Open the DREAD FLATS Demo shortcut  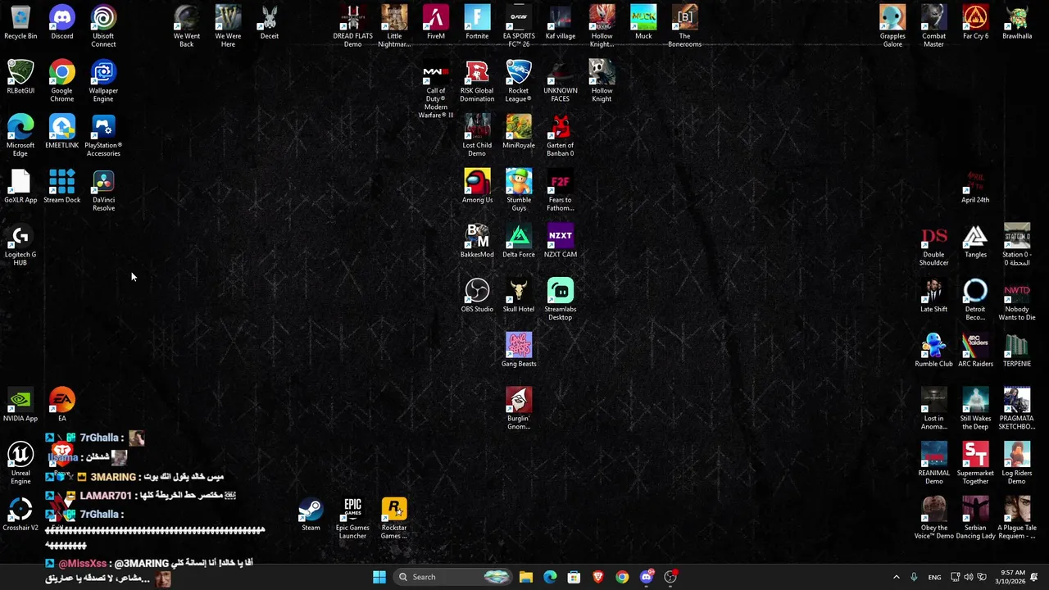point(352,26)
